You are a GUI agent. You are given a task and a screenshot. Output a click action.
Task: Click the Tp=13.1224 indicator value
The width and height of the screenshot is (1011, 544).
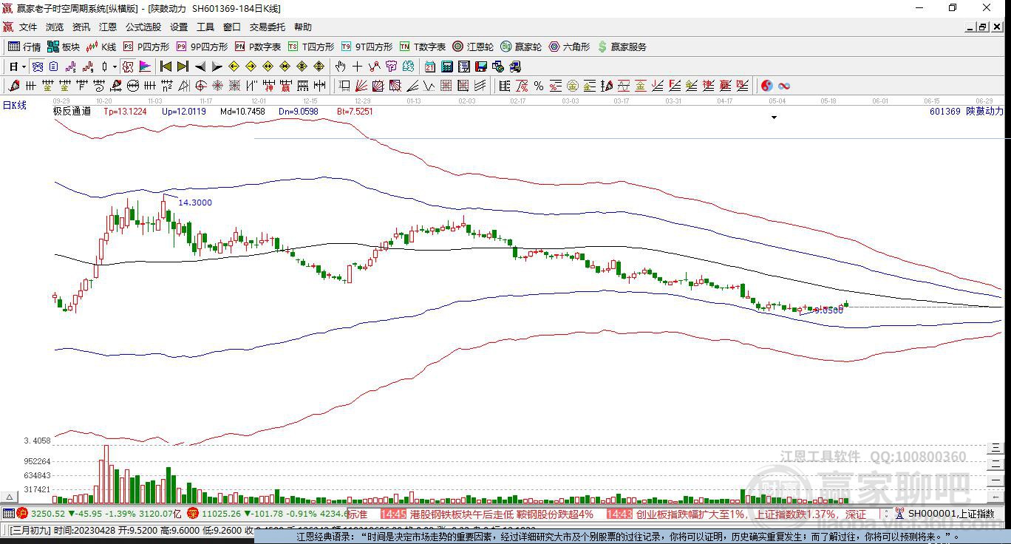(x=125, y=111)
